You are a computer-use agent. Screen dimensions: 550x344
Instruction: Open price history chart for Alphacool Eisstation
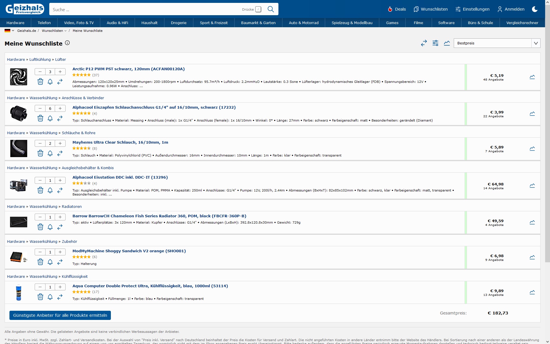click(x=532, y=186)
